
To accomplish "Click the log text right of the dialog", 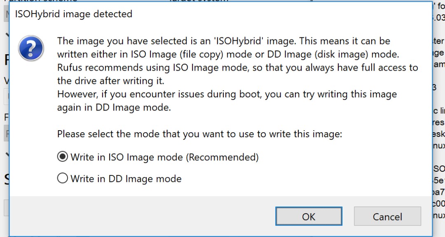I will [438, 111].
